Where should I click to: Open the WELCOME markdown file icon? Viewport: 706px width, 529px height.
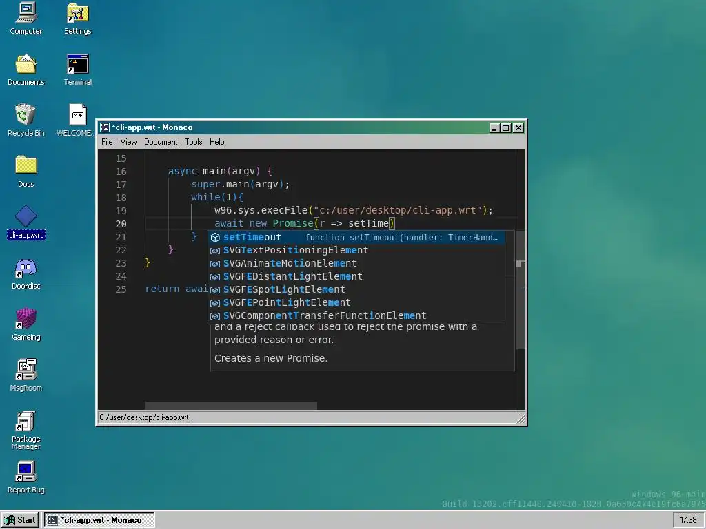tap(77, 121)
